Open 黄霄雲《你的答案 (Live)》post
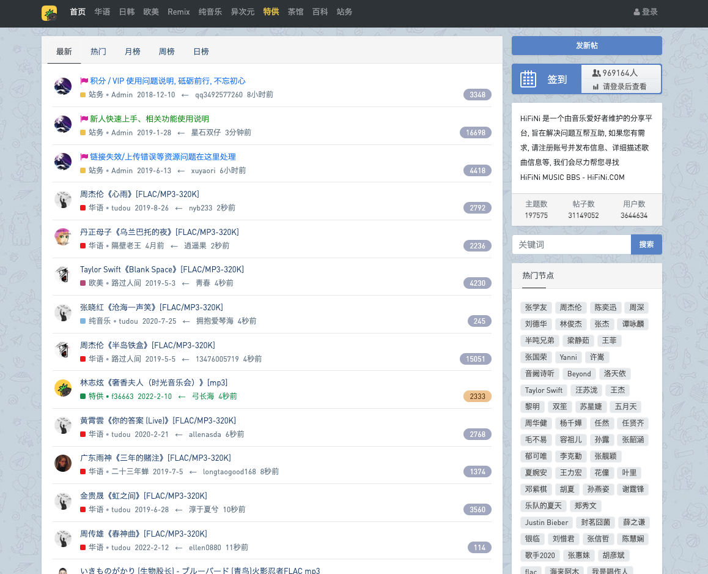Screen dimensions: 708x574 point(158,421)
